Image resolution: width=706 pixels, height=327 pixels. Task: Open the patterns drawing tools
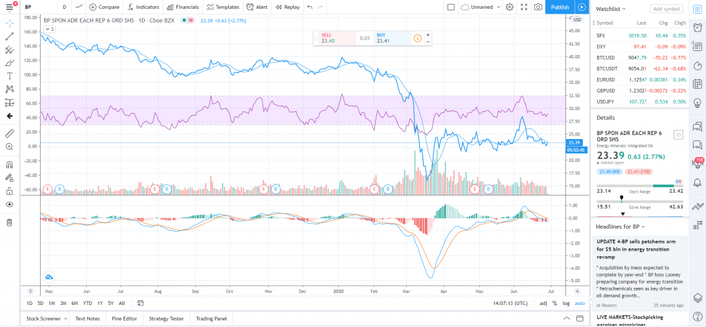pos(10,89)
